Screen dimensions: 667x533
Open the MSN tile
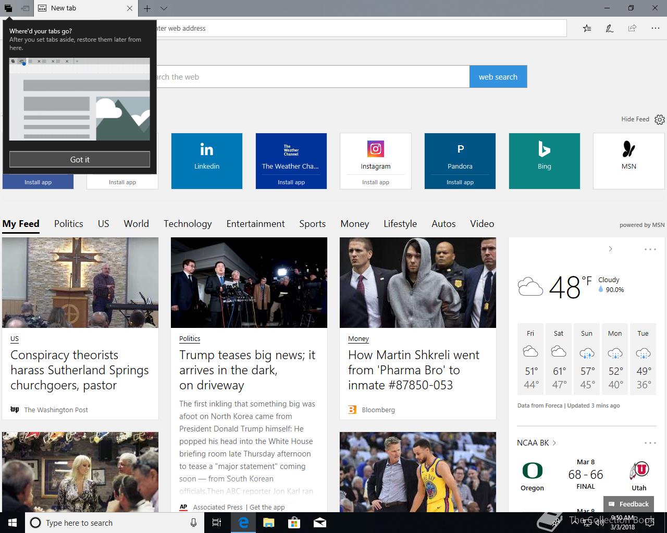(x=629, y=161)
